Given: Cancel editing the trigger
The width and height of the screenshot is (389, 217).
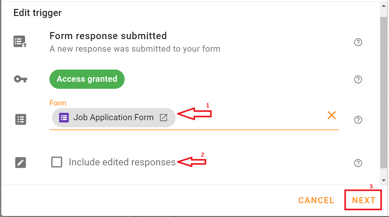Looking at the screenshot, I should coord(316,200).
